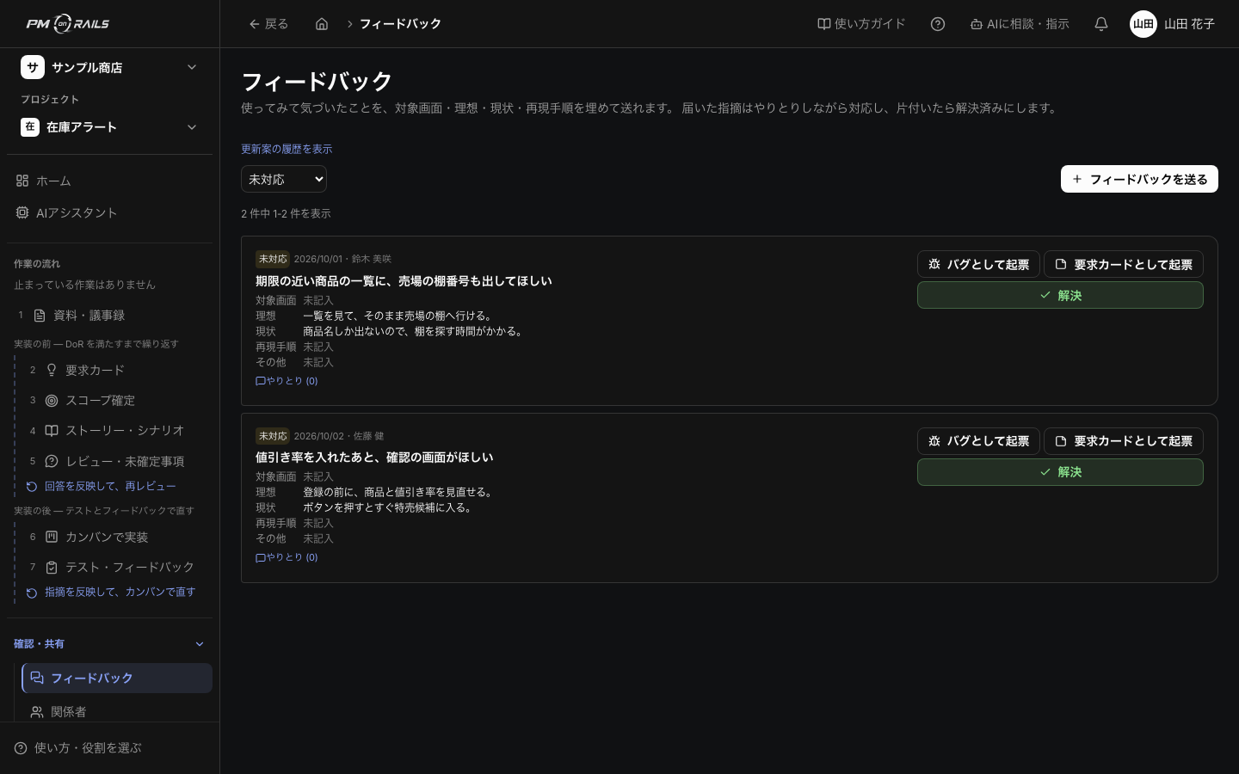Click the PM on Rails logo
The image size is (1239, 774).
(68, 24)
